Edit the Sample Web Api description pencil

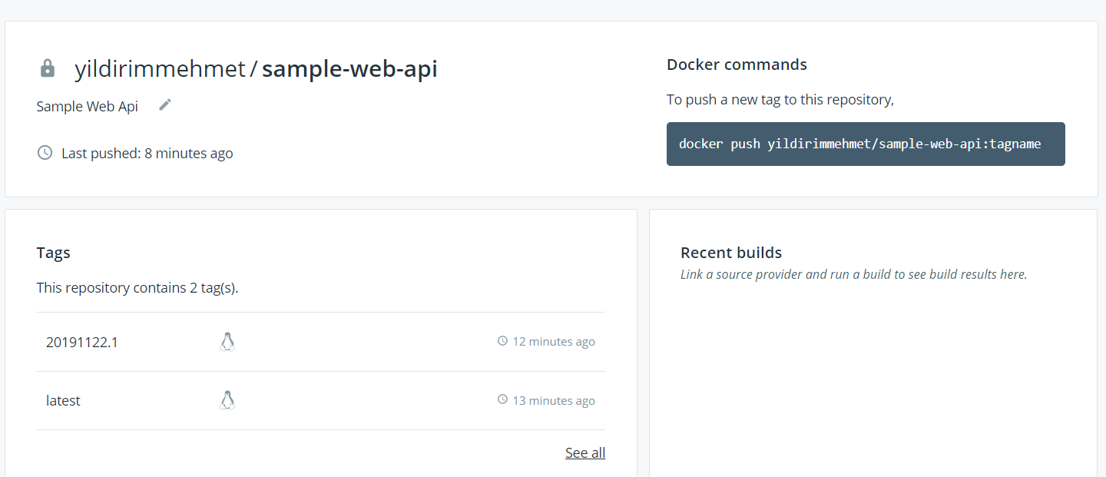pos(165,105)
